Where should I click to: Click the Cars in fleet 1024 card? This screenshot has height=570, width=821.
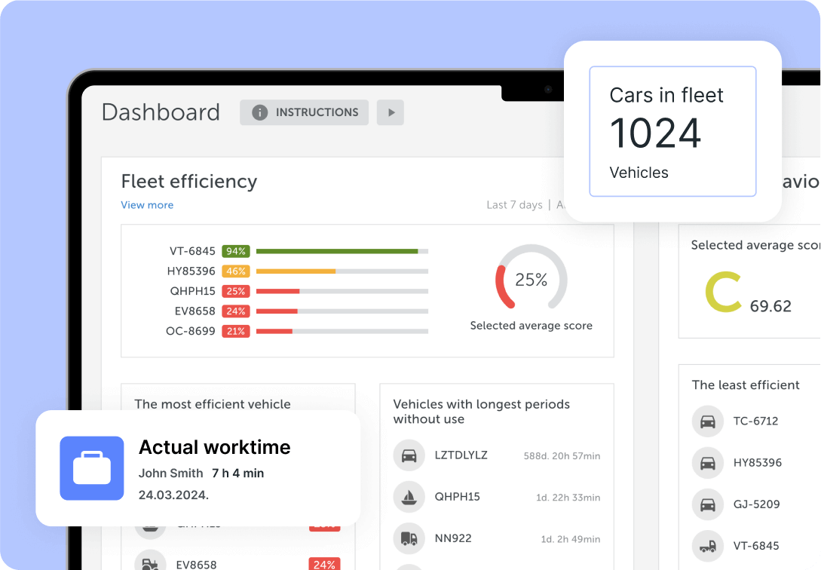672,131
